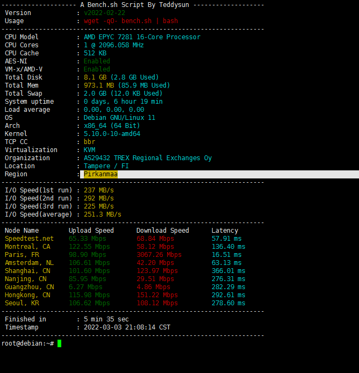Click the 'System uptime' label
This screenshot has width=359, height=373.
point(29,102)
